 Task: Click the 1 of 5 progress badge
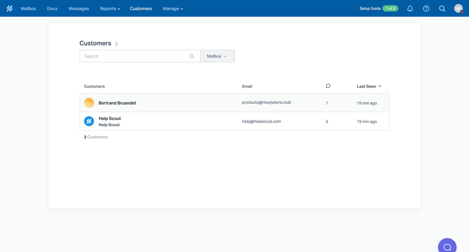point(390,9)
